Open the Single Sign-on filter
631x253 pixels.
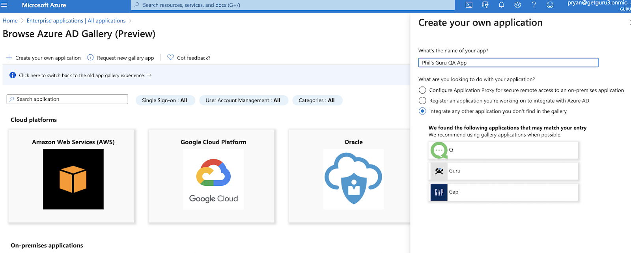click(x=165, y=100)
